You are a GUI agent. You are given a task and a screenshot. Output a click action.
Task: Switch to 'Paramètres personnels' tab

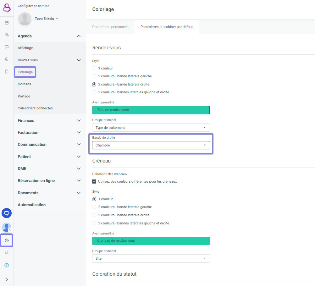pos(110,27)
